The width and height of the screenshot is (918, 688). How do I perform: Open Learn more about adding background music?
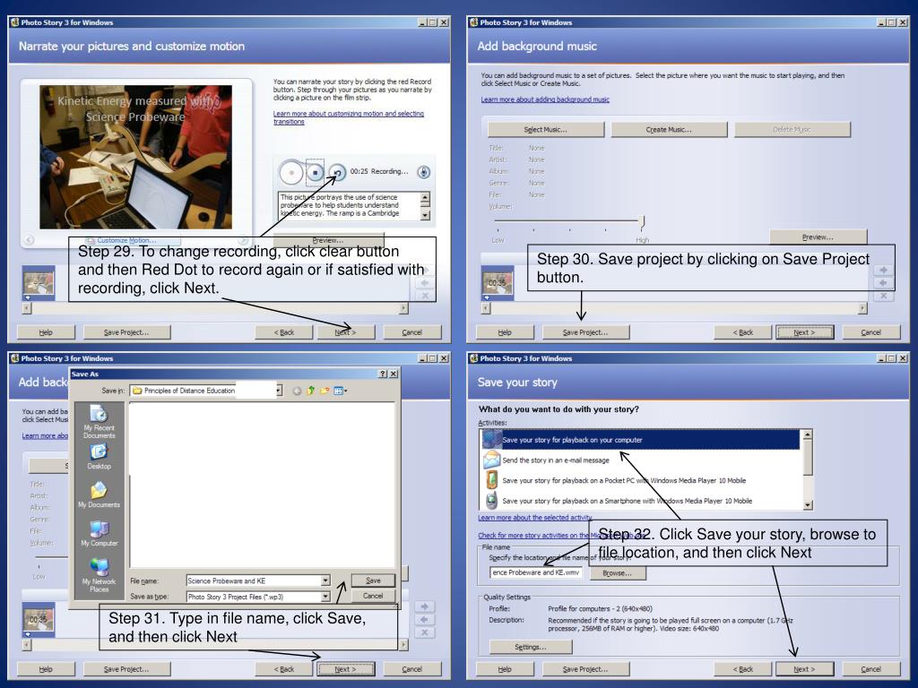545,99
